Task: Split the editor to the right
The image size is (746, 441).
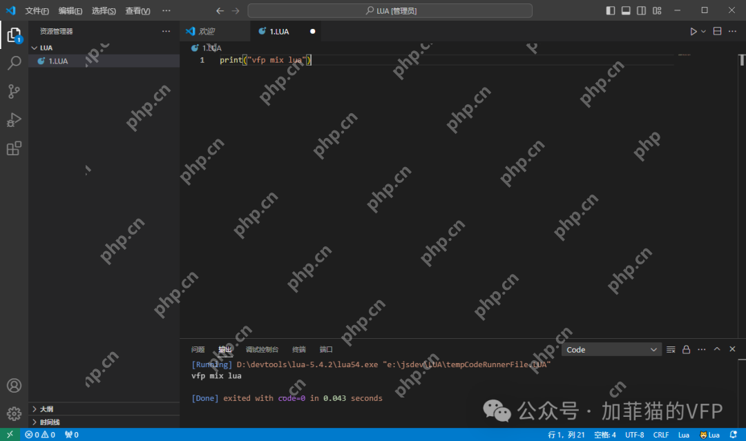Action: [x=717, y=31]
